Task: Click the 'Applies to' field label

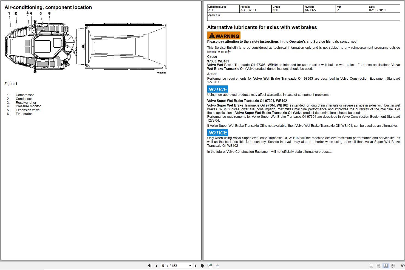Action: tap(214, 15)
